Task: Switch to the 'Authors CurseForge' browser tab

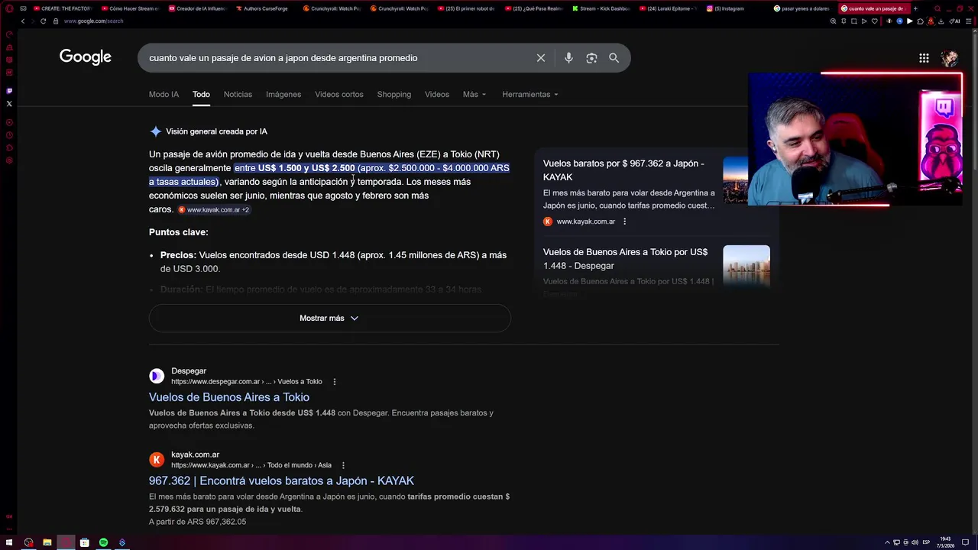Action: [x=264, y=8]
